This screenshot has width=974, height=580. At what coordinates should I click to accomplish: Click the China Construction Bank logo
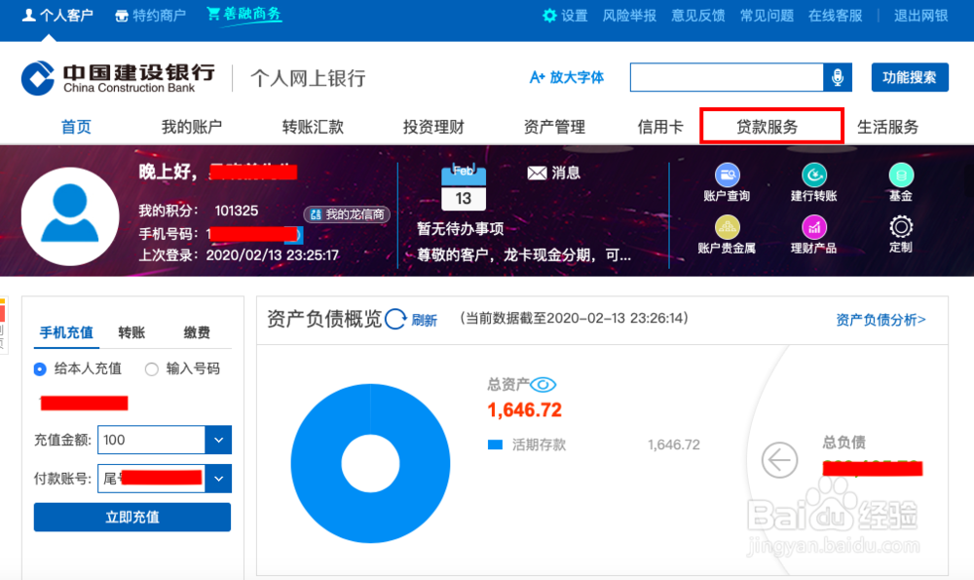point(118,78)
